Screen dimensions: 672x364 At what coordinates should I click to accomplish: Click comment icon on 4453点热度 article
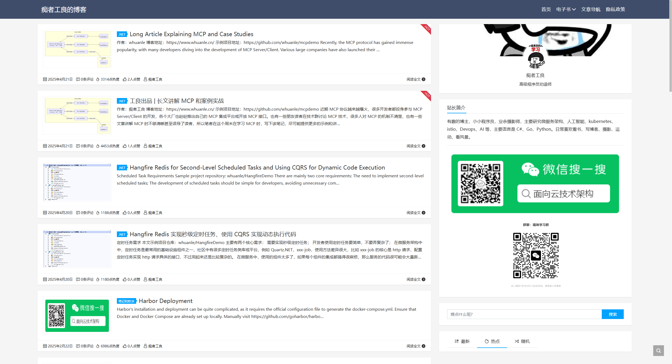pos(78,146)
